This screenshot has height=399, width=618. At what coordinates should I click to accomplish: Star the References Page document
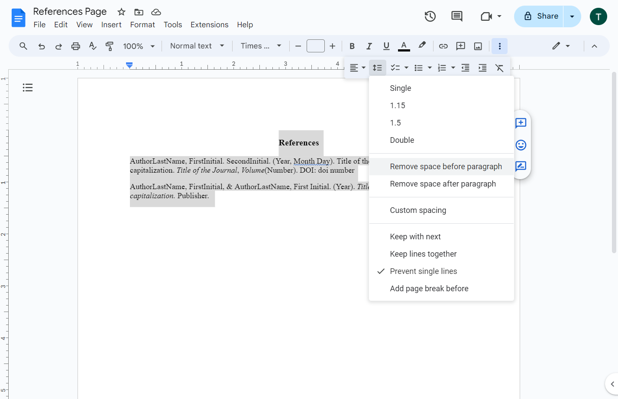point(121,12)
